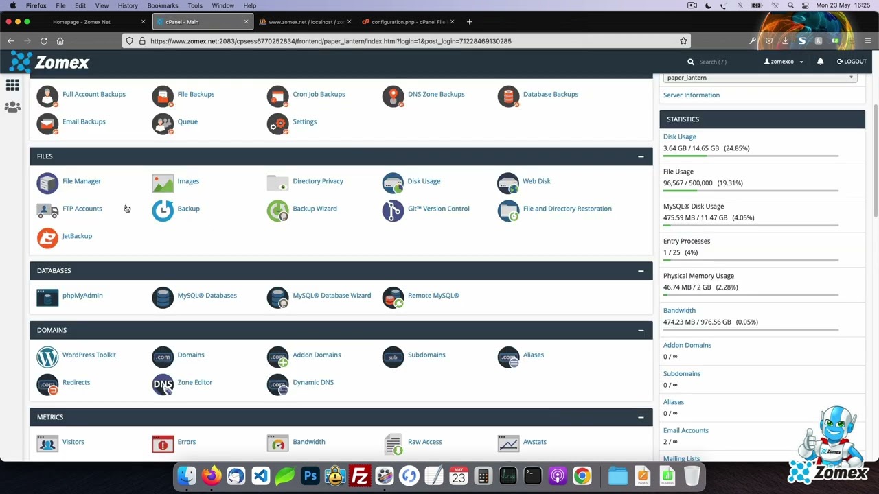This screenshot has width=879, height=494.
Task: Click the Git Version Control icon
Action: (393, 211)
